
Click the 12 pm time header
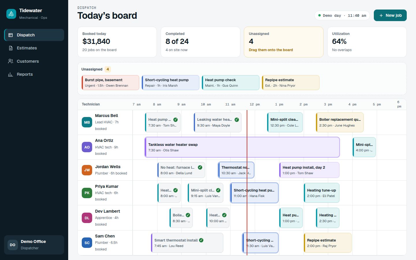tap(255, 104)
